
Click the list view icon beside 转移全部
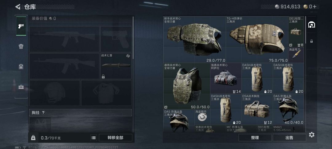click(93, 138)
